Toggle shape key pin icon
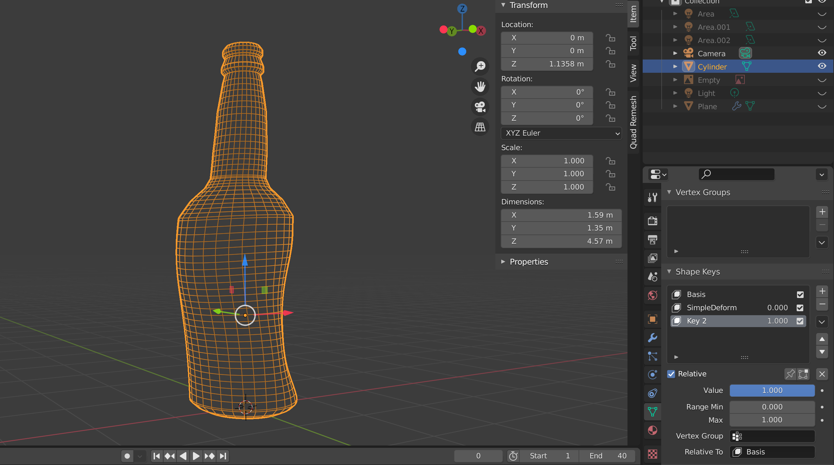The height and width of the screenshot is (465, 834). tap(790, 374)
